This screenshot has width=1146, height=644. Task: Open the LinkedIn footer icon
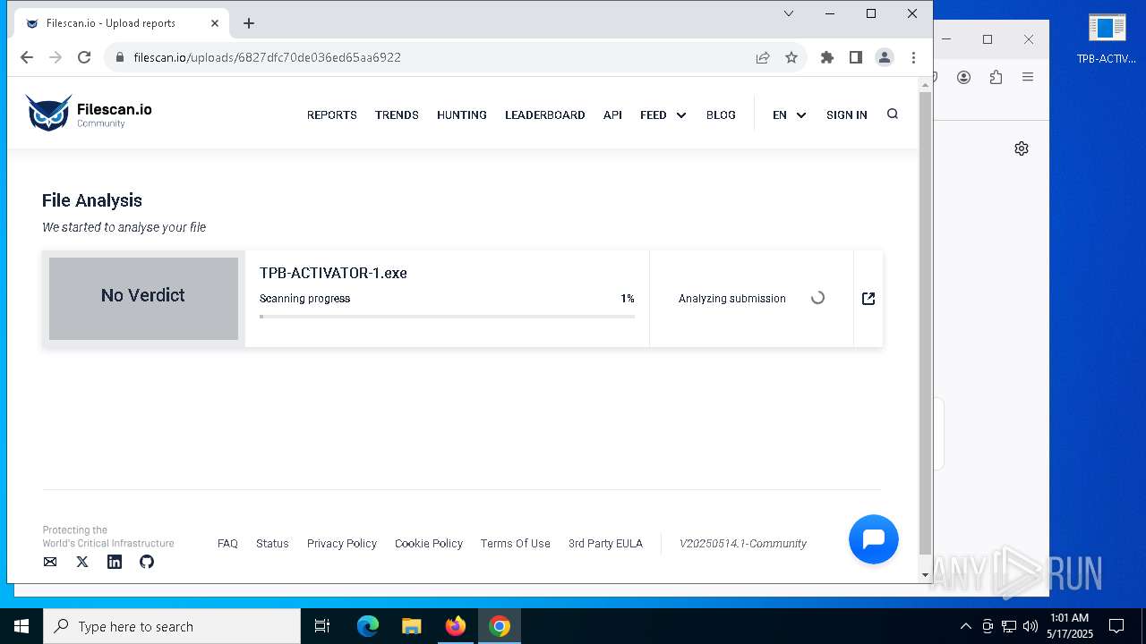tap(115, 562)
